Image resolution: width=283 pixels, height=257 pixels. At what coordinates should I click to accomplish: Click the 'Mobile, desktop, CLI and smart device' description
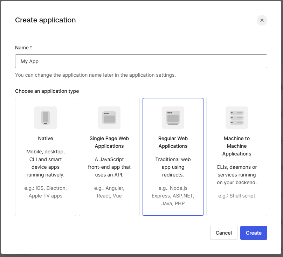46,163
